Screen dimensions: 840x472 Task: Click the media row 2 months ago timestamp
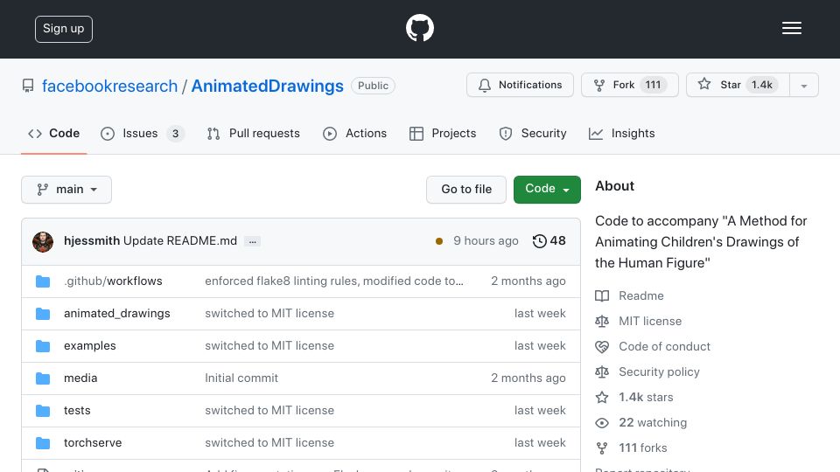click(x=528, y=378)
